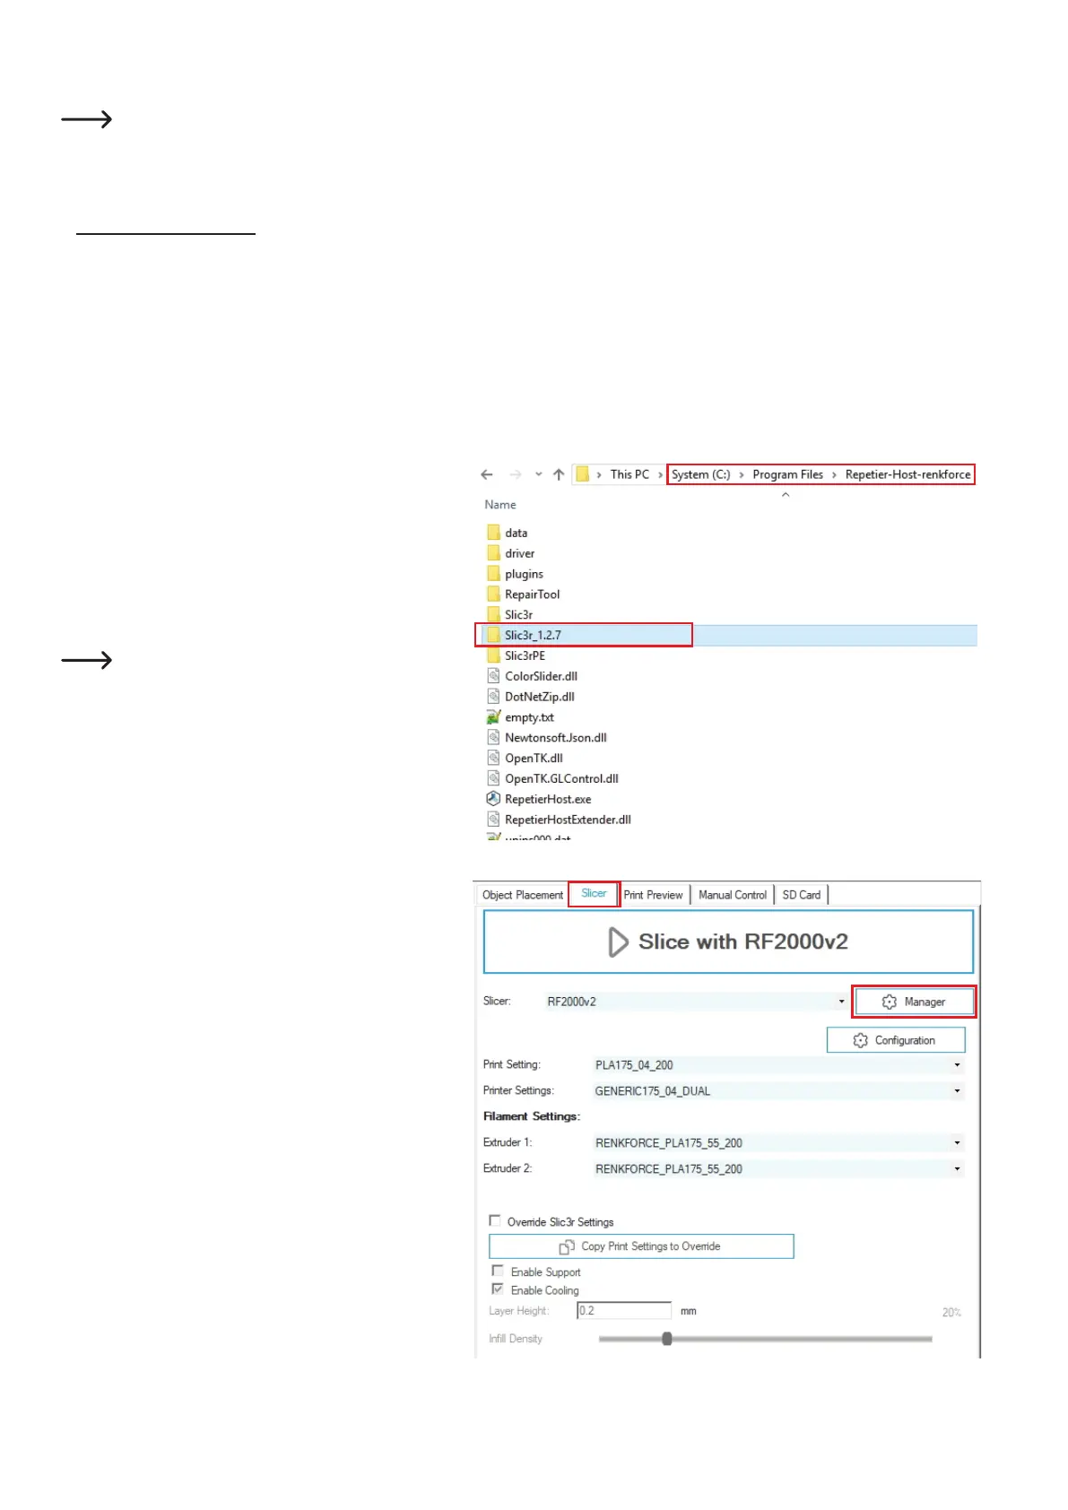1068x1510 pixels.
Task: Open slicer Manager button
Action: tap(914, 1002)
